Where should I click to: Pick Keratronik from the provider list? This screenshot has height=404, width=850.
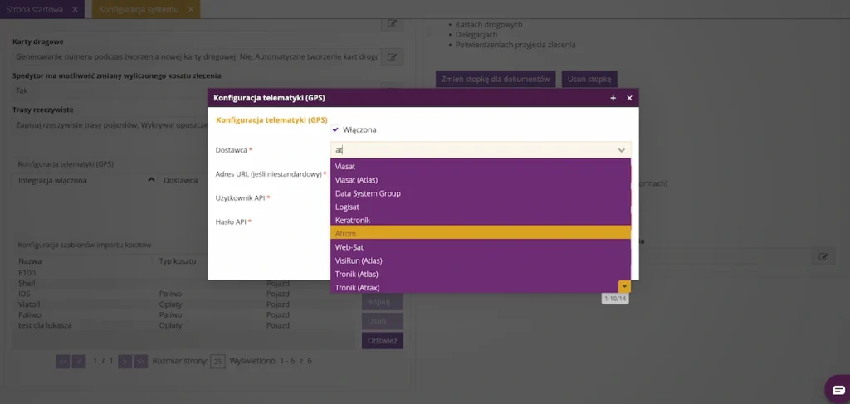(481, 221)
